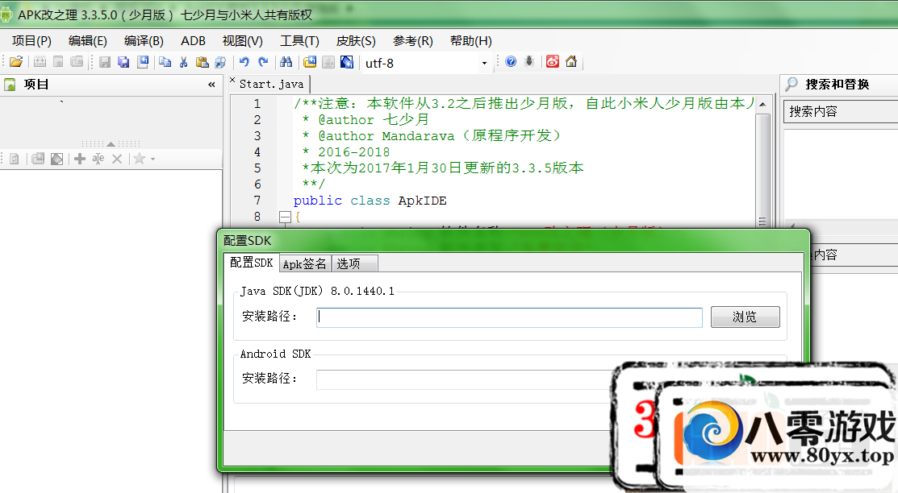Click the home icon in toolbar
The height and width of the screenshot is (493, 898).
(571, 62)
